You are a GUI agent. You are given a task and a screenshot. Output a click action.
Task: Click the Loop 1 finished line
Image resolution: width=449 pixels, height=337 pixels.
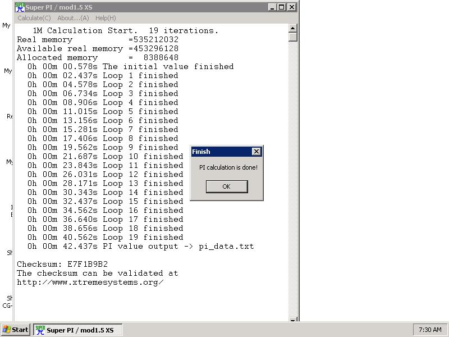pyautogui.click(x=103, y=76)
